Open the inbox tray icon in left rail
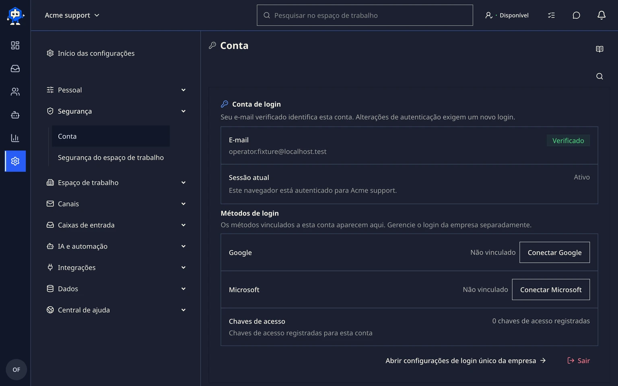The image size is (618, 386). coord(15,69)
